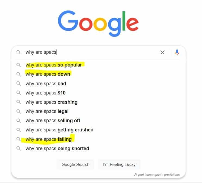Click magnifier icon beside 'spacs legal' suggestion

pos(18,111)
